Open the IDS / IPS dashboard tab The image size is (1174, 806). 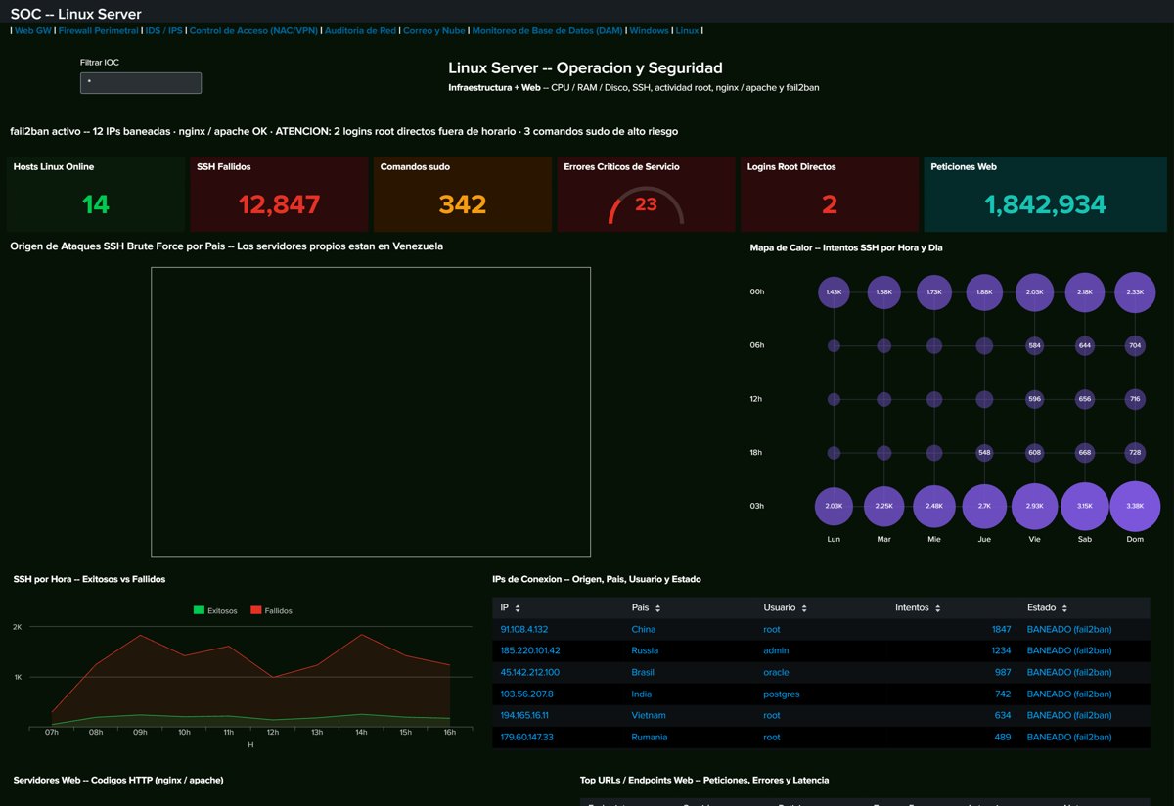coord(163,30)
